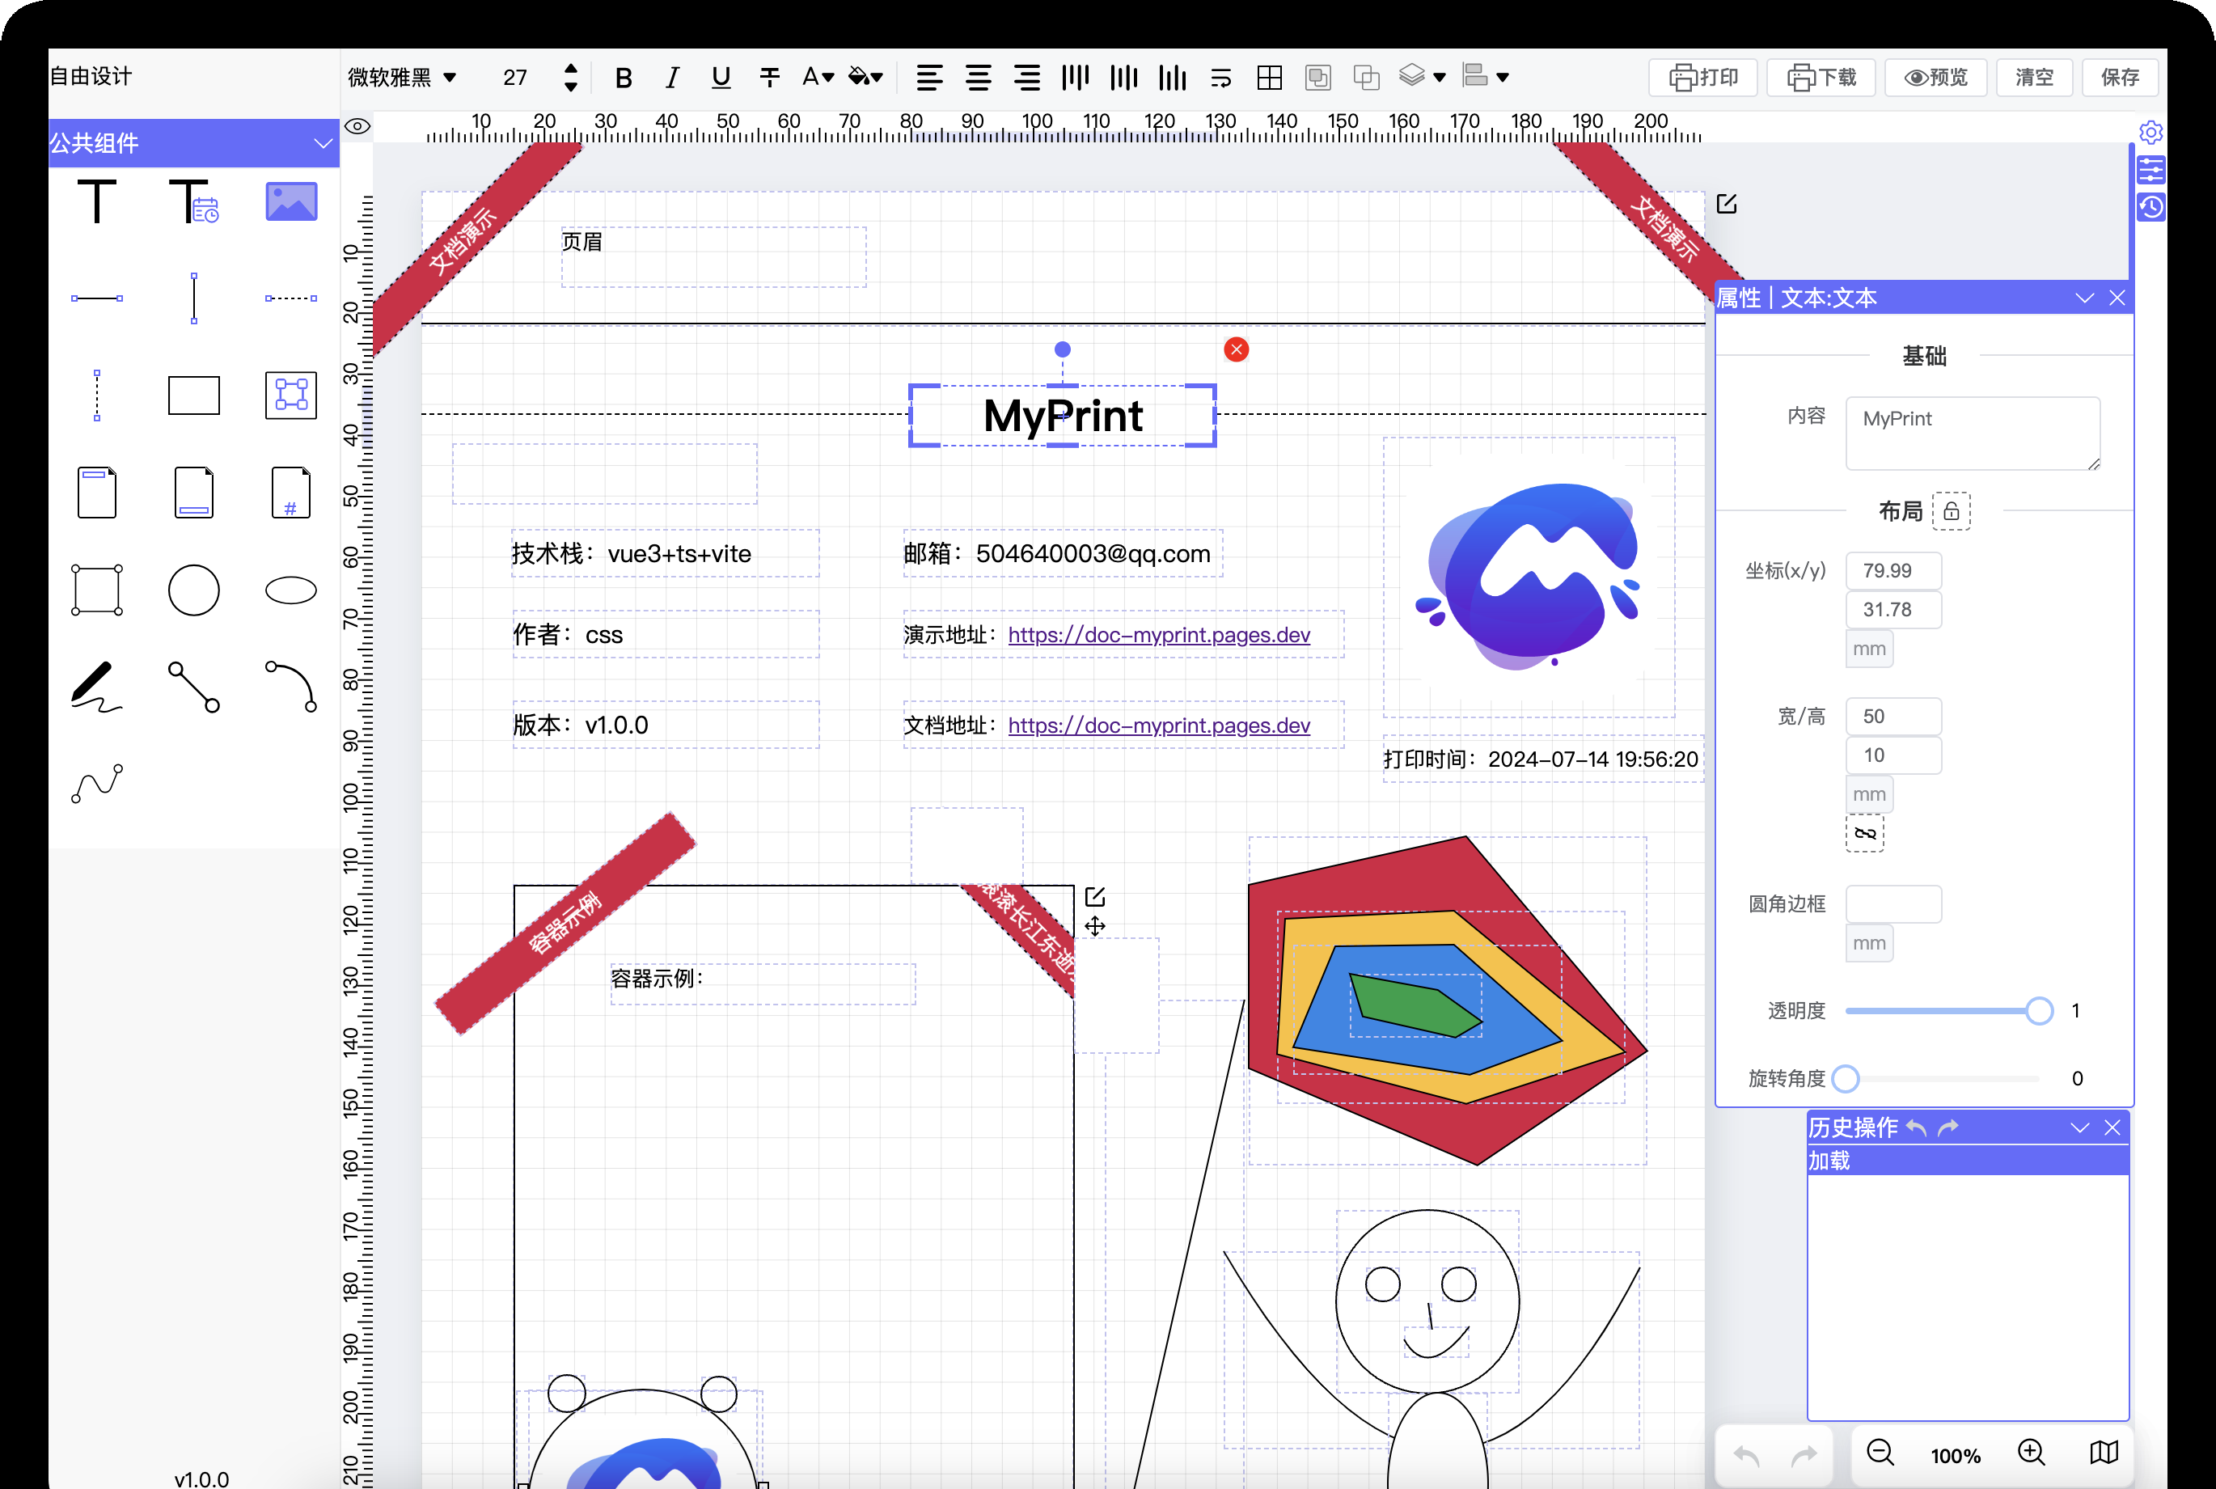This screenshot has width=2216, height=1489.
Task: Click the 内容 MyPrint text field
Action: [x=1973, y=433]
